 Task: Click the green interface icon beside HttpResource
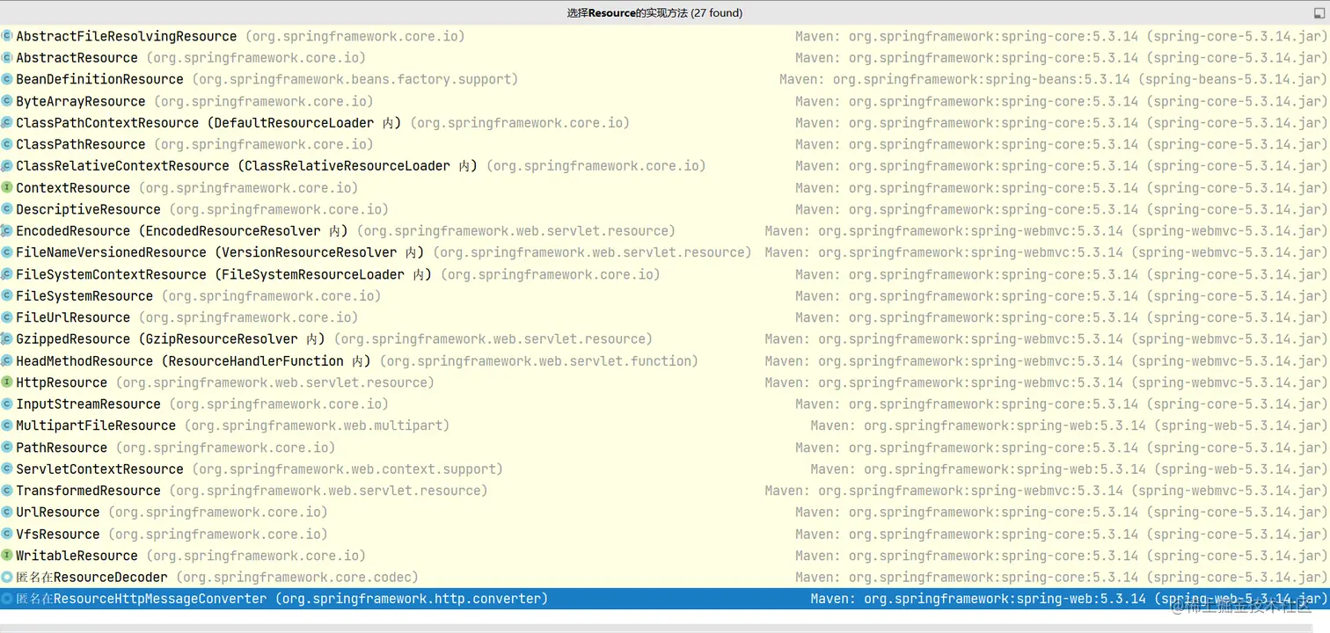coord(7,382)
